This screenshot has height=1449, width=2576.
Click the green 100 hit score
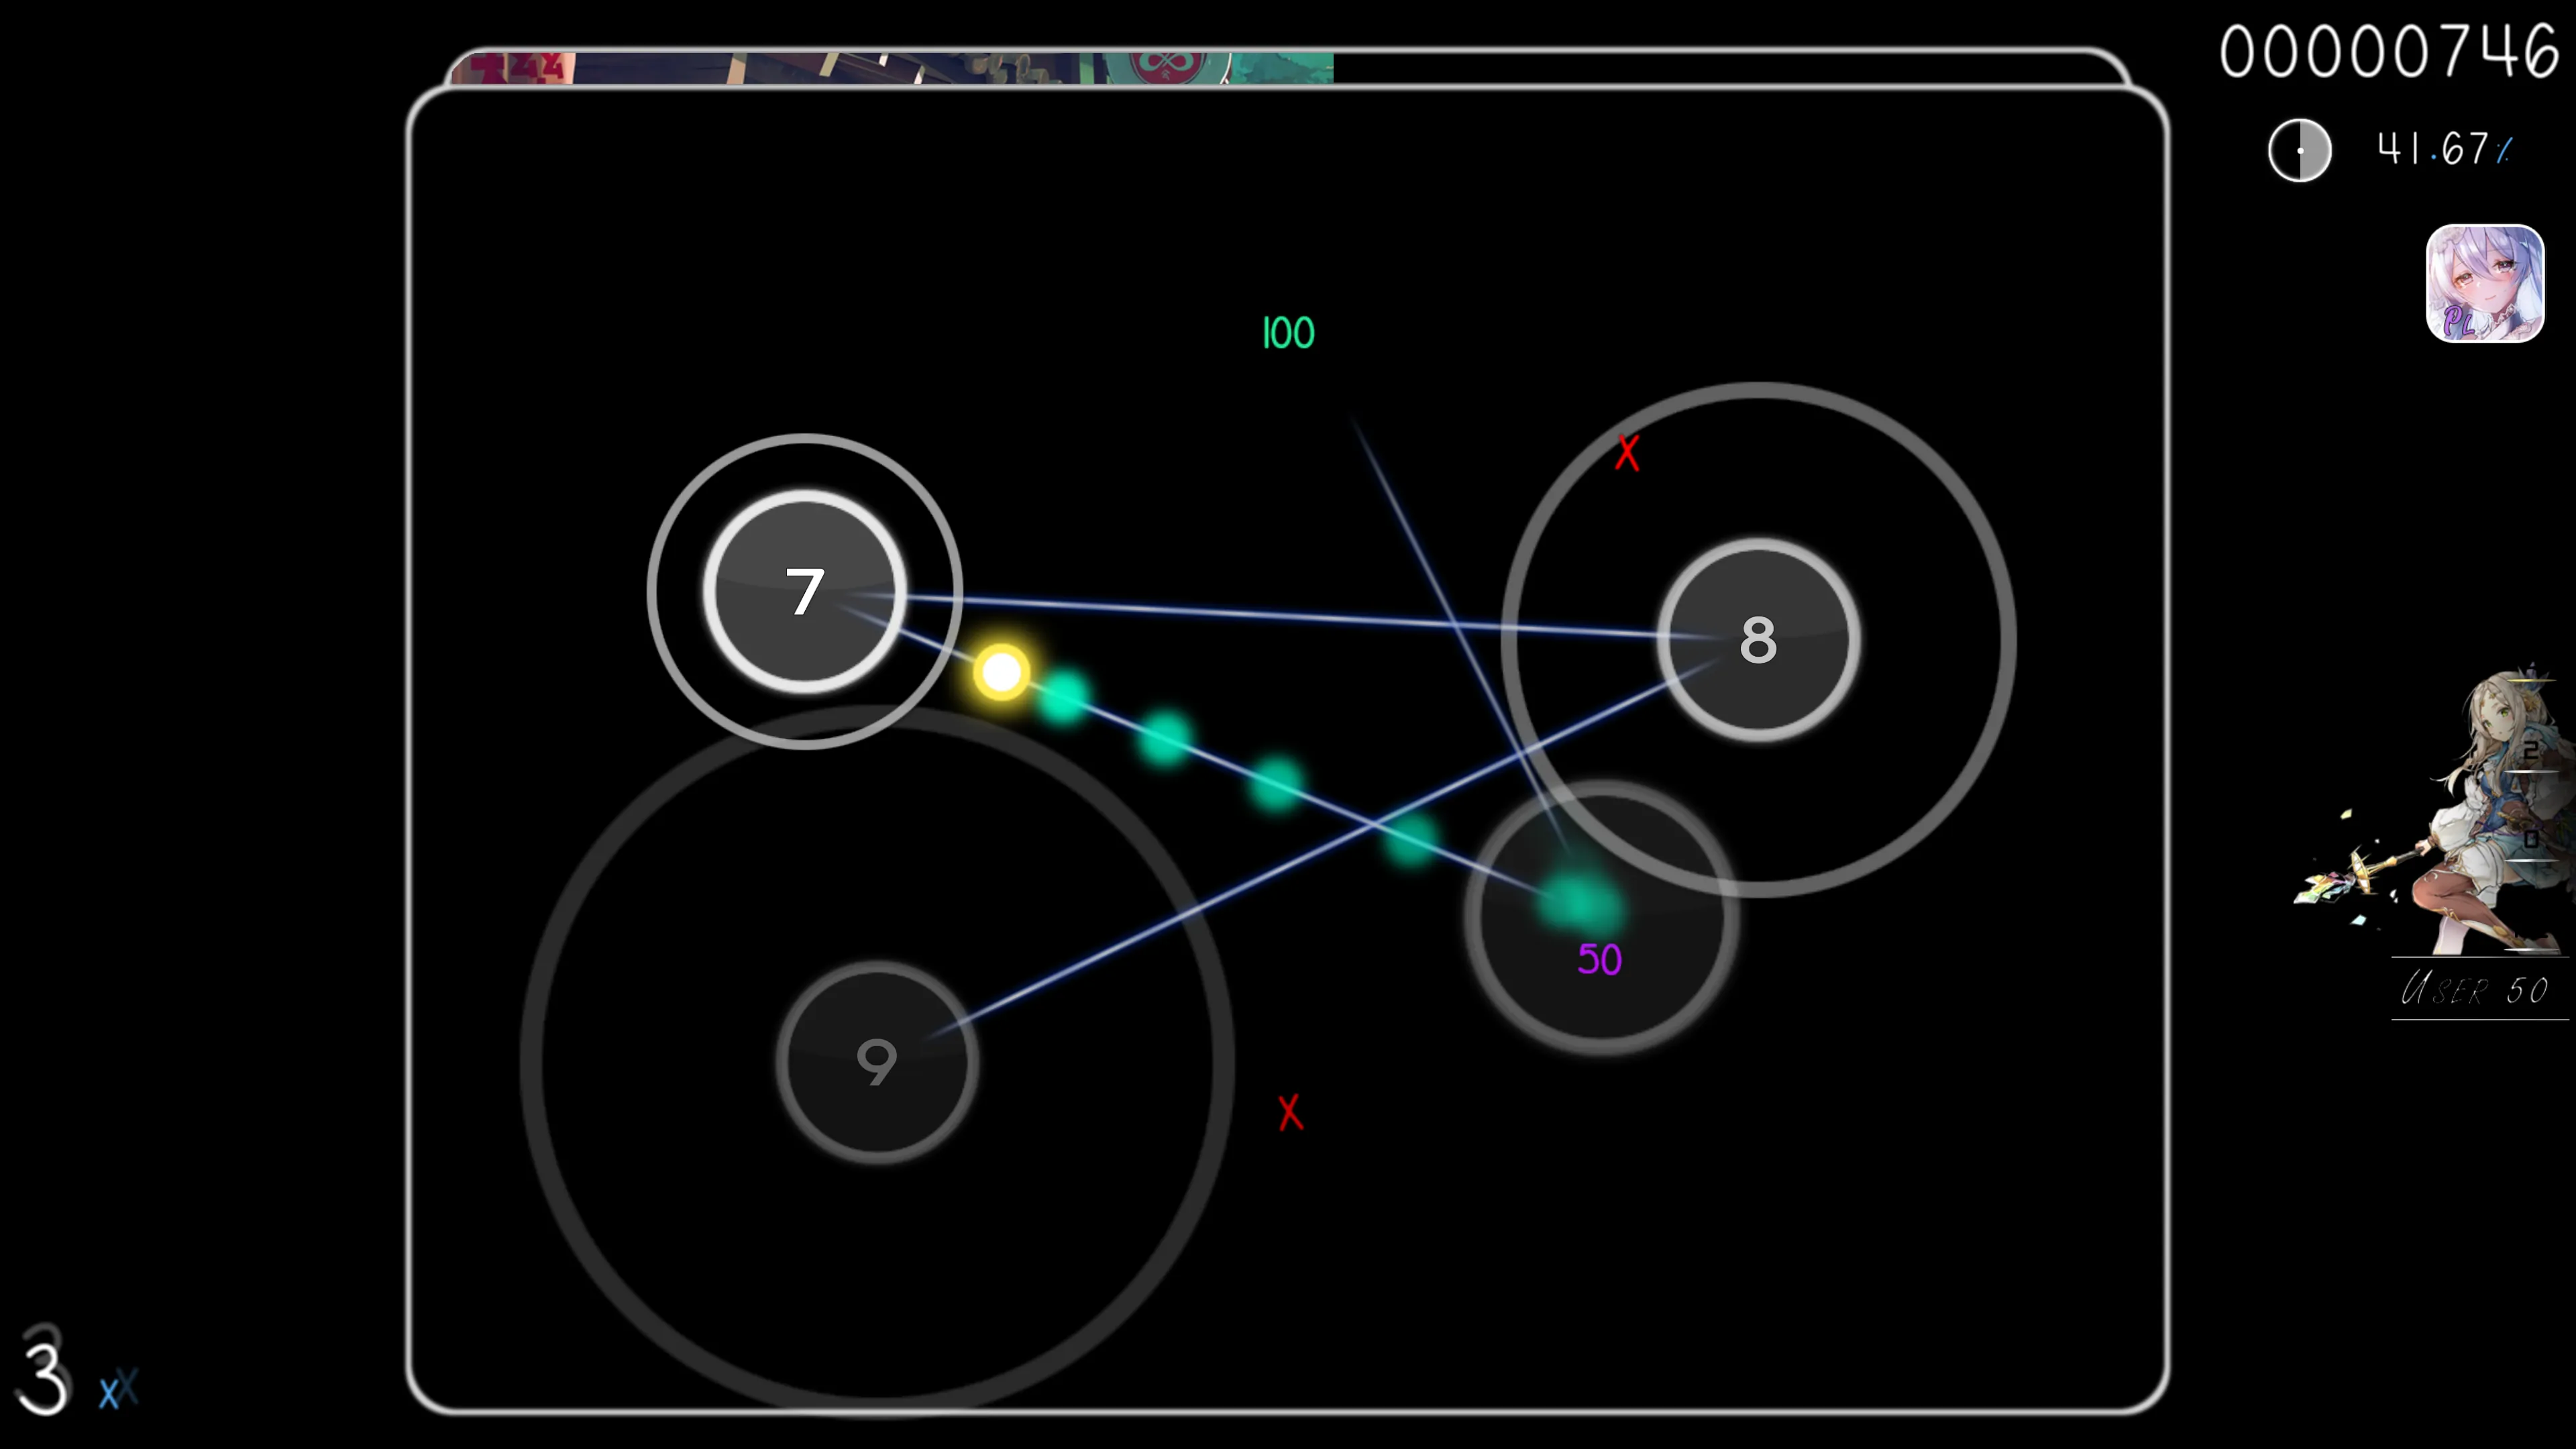point(1288,333)
